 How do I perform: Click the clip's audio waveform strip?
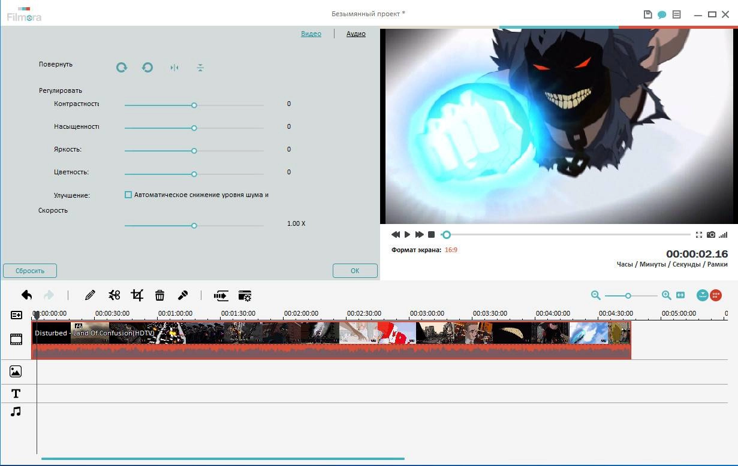click(x=331, y=352)
